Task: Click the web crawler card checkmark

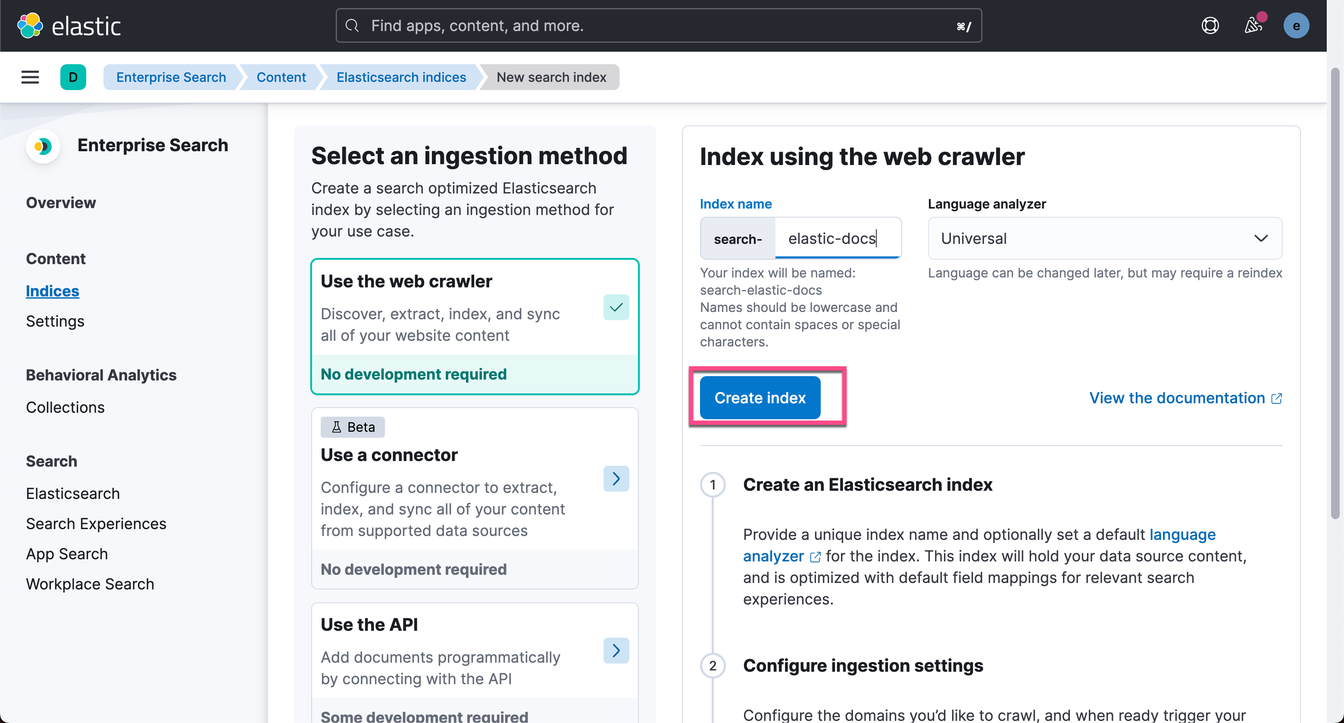Action: (x=616, y=307)
